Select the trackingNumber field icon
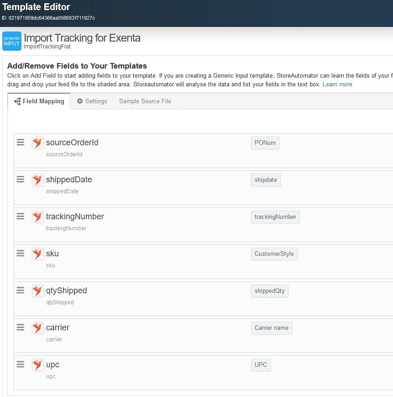This screenshot has width=393, height=397. point(37,217)
